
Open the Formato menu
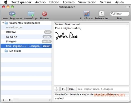(69, 2)
